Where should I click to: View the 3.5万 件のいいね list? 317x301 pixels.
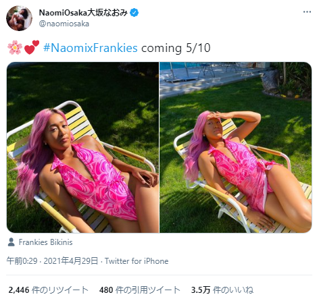(222, 290)
